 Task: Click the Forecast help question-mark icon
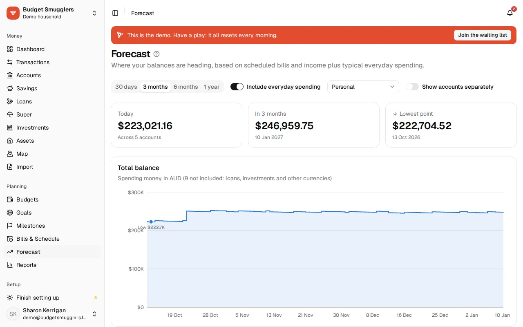coord(156,54)
